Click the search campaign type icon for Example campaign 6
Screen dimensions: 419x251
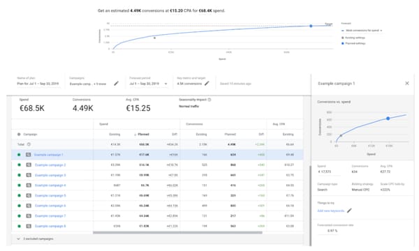coord(29,206)
